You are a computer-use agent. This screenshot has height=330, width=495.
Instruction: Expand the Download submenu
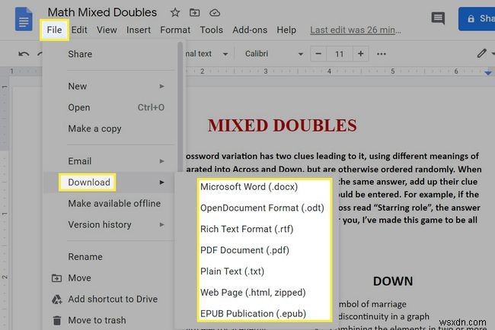pos(109,182)
